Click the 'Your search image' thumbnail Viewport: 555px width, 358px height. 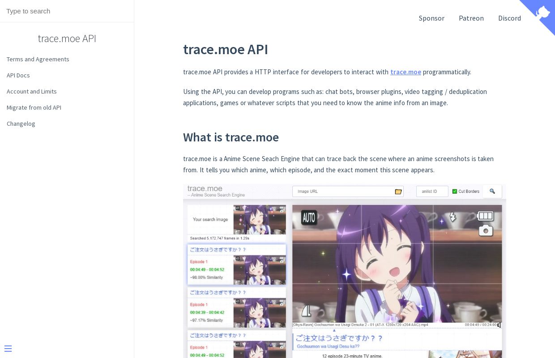pyautogui.click(x=260, y=220)
